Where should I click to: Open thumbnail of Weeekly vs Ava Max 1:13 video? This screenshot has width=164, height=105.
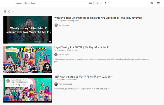tap(28, 30)
